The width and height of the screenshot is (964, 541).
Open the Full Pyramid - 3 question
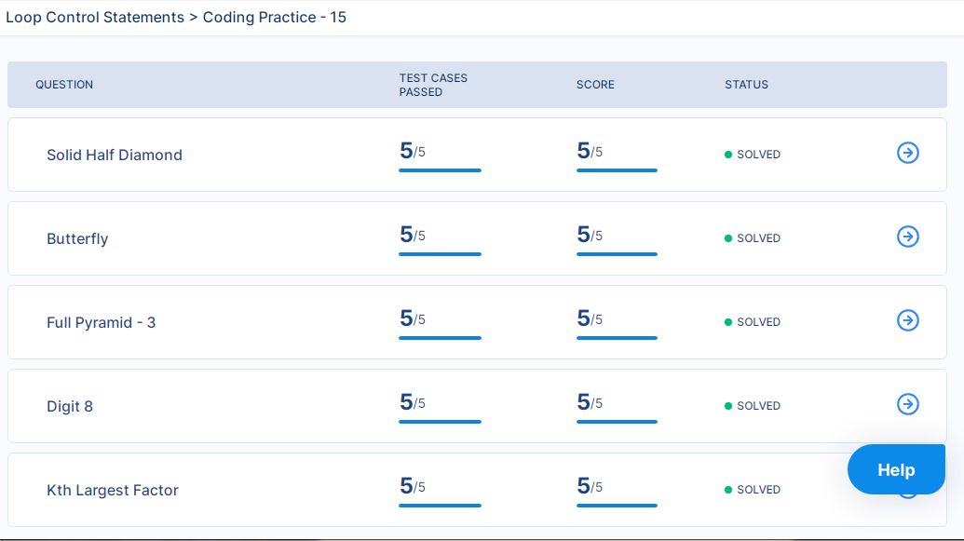(x=102, y=323)
